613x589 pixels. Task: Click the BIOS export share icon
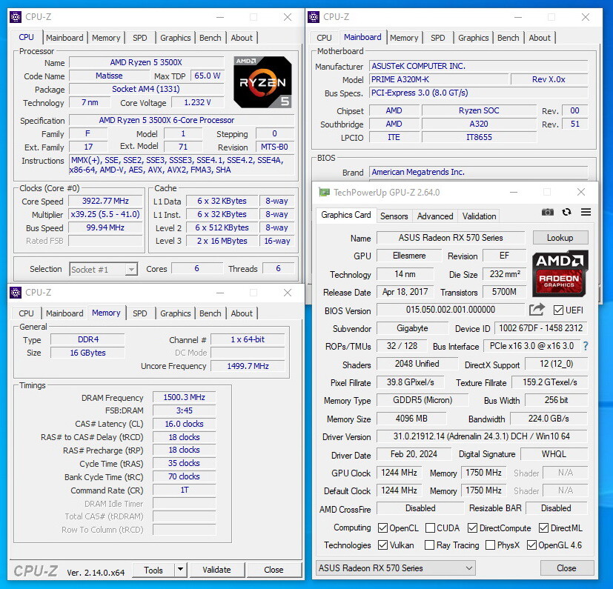click(x=537, y=310)
